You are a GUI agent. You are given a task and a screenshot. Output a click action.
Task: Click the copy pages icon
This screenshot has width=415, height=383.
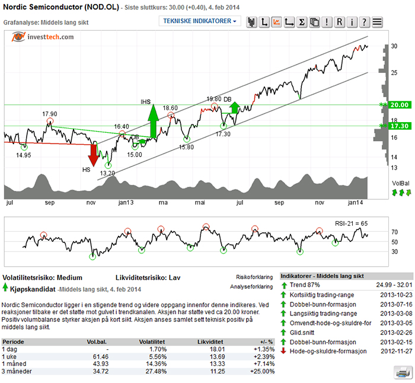pyautogui.click(x=314, y=22)
